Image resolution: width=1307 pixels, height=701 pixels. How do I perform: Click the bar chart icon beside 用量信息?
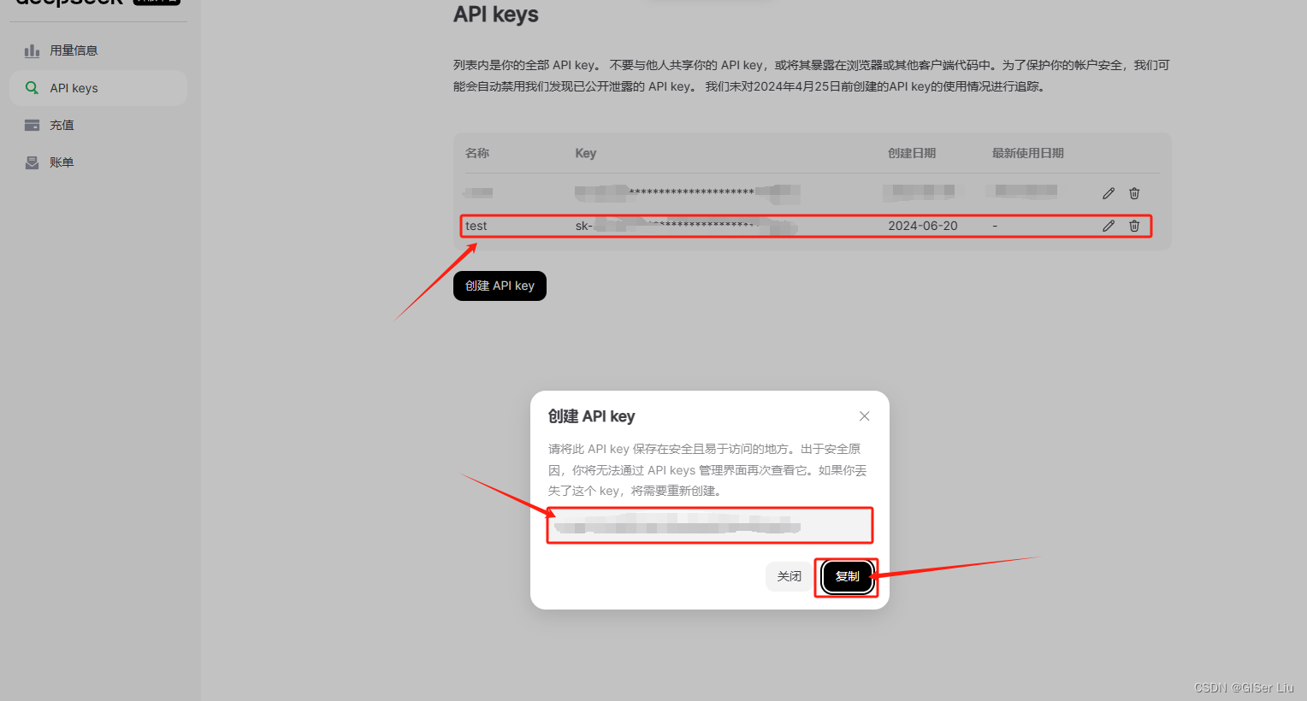(x=32, y=50)
